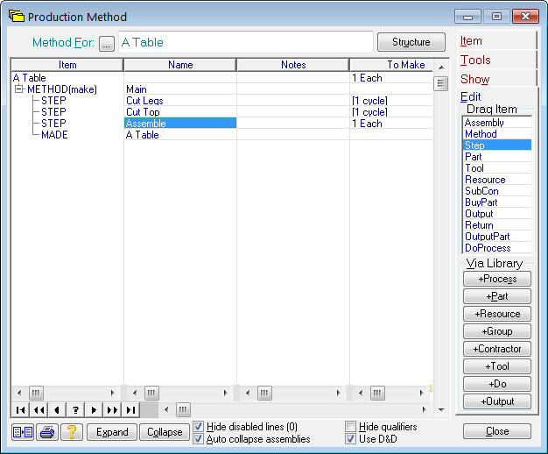Click the +Process library button

497,279
